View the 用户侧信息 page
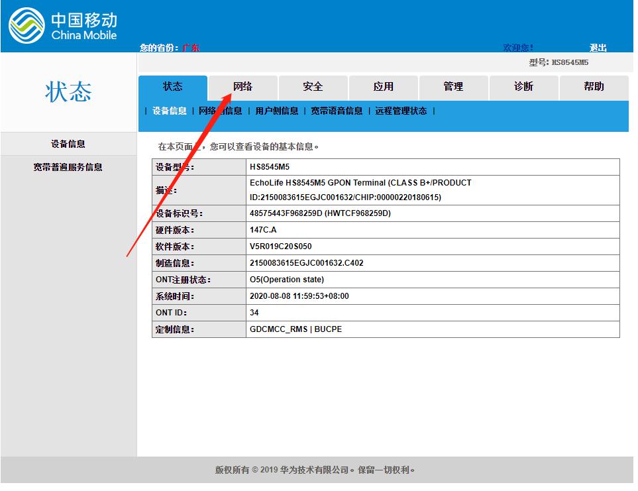 pyautogui.click(x=278, y=111)
